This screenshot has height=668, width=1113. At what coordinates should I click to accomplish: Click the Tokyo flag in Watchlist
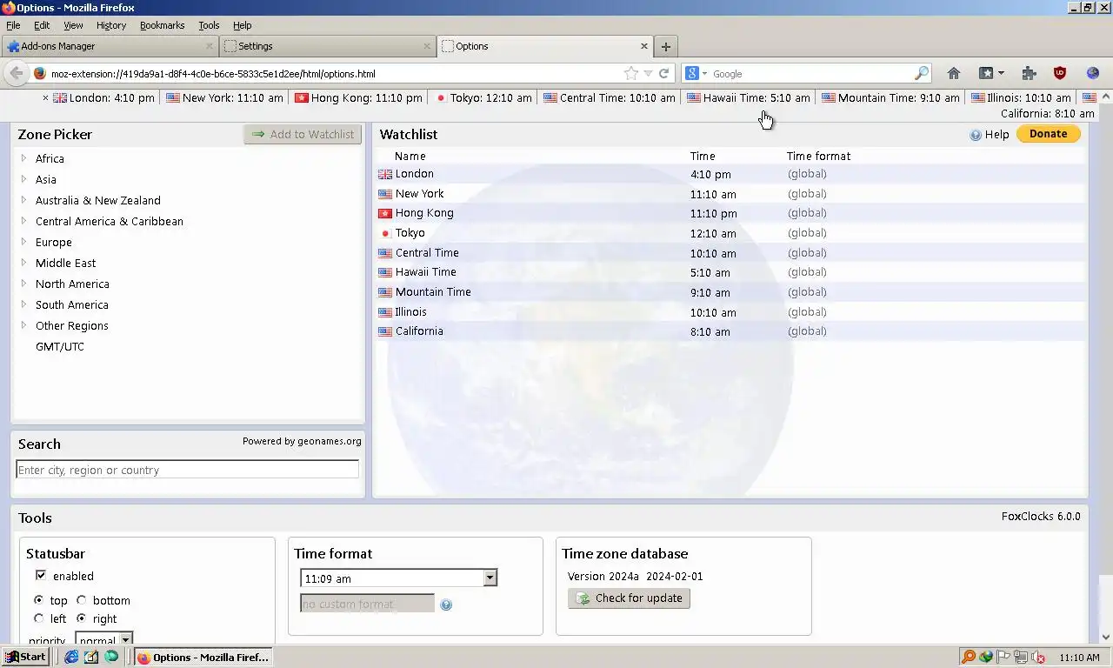click(x=385, y=233)
